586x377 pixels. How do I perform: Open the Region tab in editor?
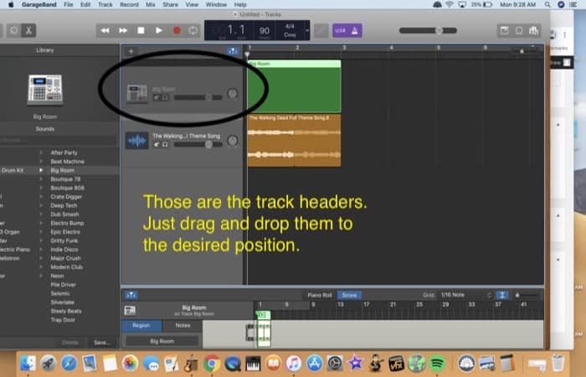click(x=141, y=325)
